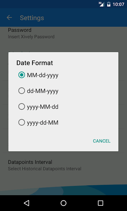Tap the 3G signal status icon
This screenshot has height=211, width=127.
[x=101, y=4]
